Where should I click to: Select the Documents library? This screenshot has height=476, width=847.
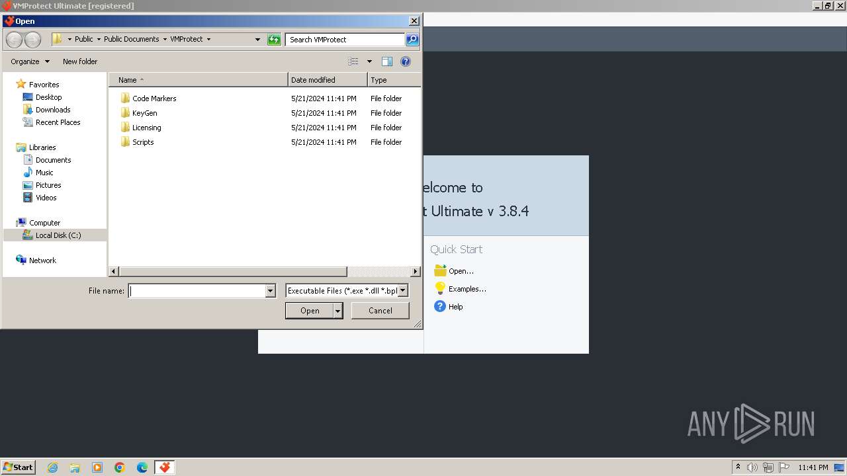53,160
